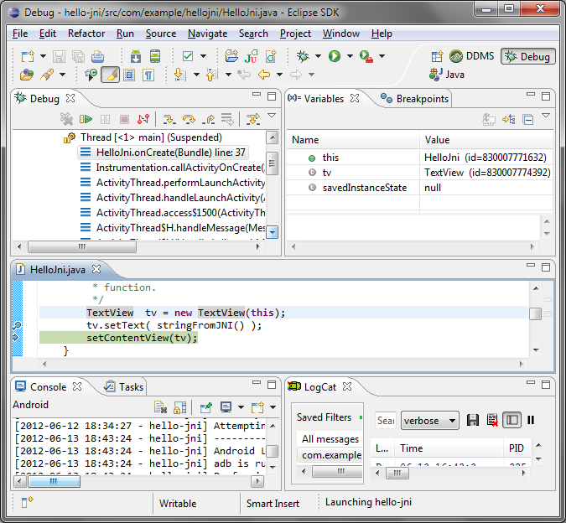Open the Refactor menu
The height and width of the screenshot is (523, 566).
[x=86, y=34]
